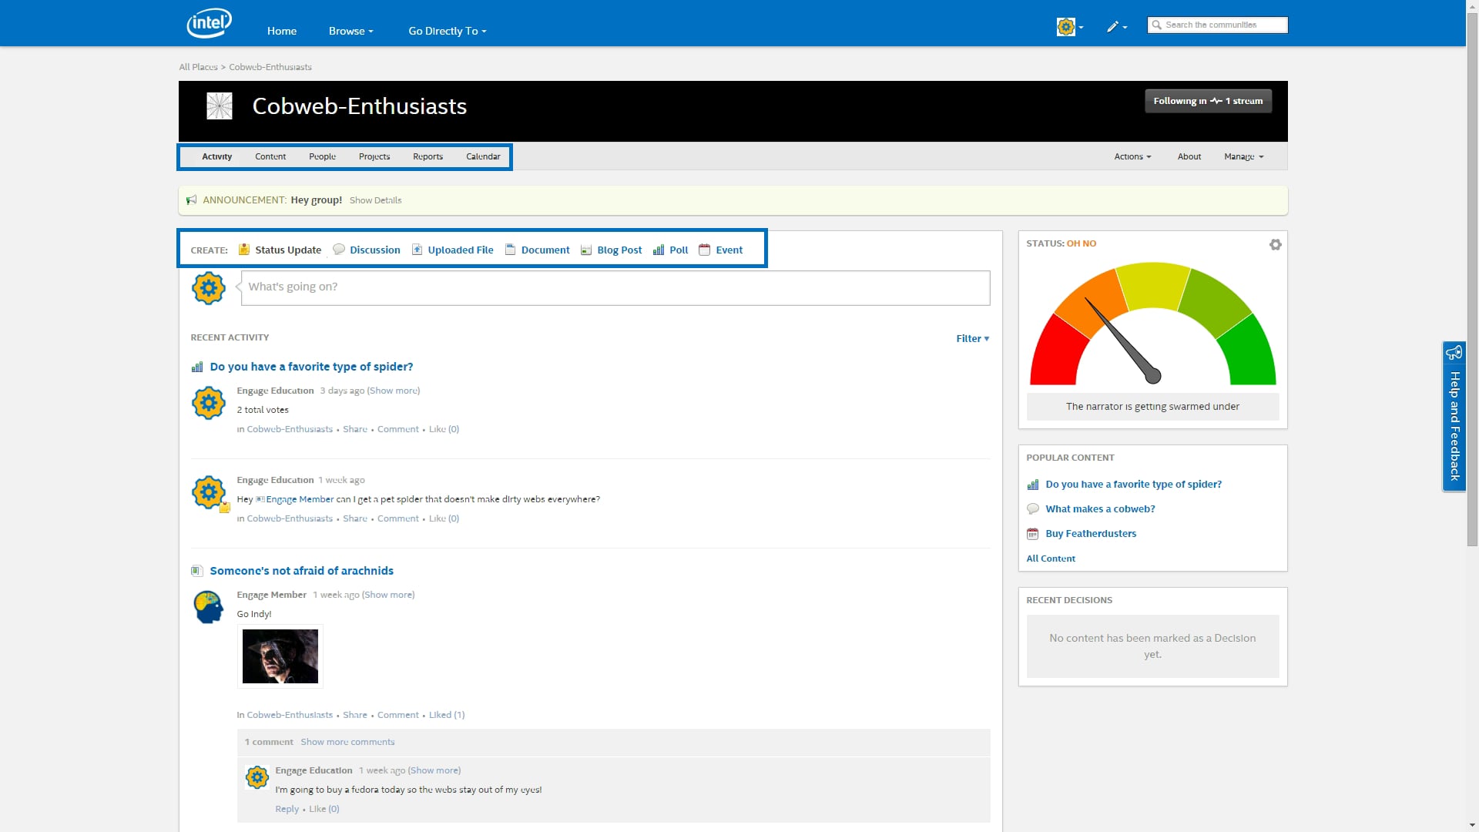Open Someone's not afraid of arachnids post
This screenshot has height=832, width=1479.
tap(301, 571)
